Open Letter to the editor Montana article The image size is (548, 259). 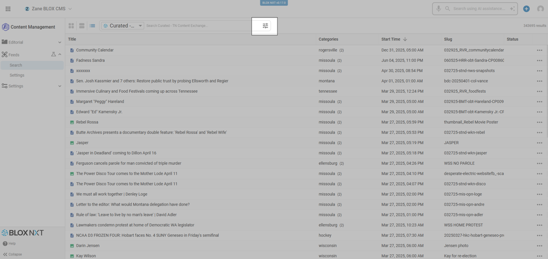[133, 205]
